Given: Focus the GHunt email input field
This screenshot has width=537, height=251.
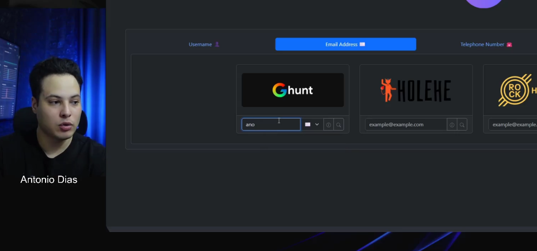Looking at the screenshot, I should pyautogui.click(x=271, y=124).
